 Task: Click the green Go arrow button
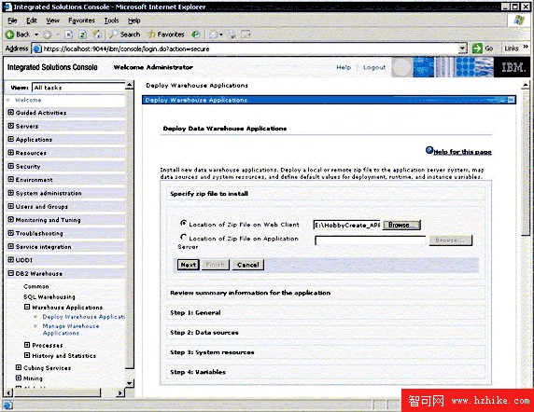click(x=477, y=48)
